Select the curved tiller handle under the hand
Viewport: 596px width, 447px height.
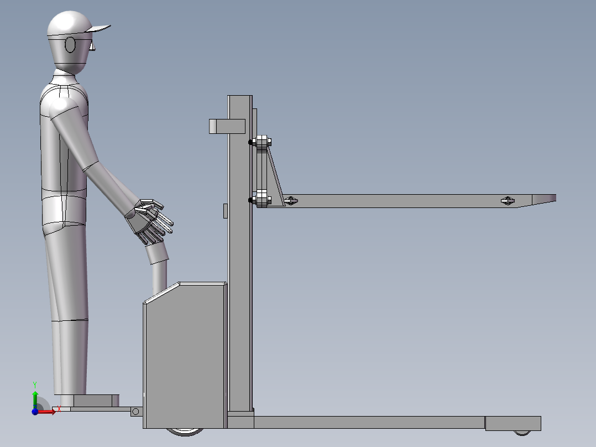click(158, 268)
